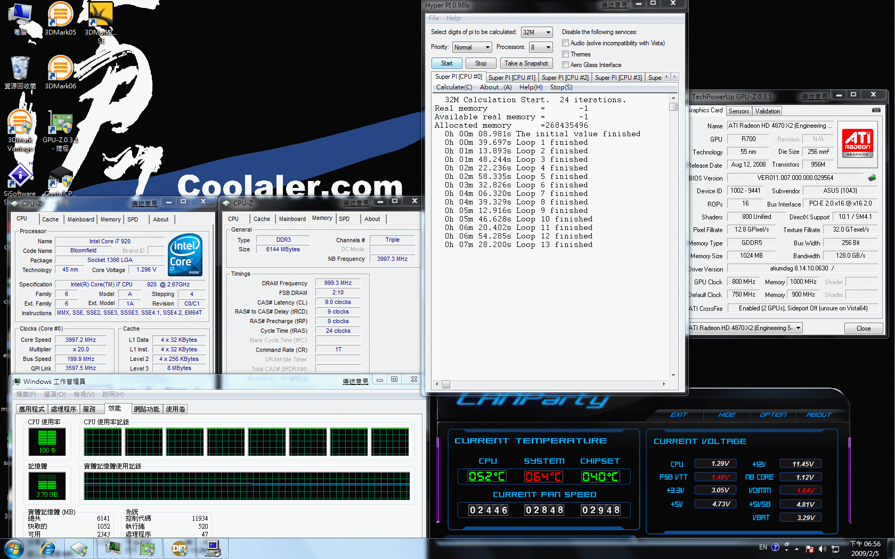Screen dimensions: 895x559
Task: Click the Intel Core i7 logo in CPU-Z
Action: pyautogui.click(x=185, y=254)
